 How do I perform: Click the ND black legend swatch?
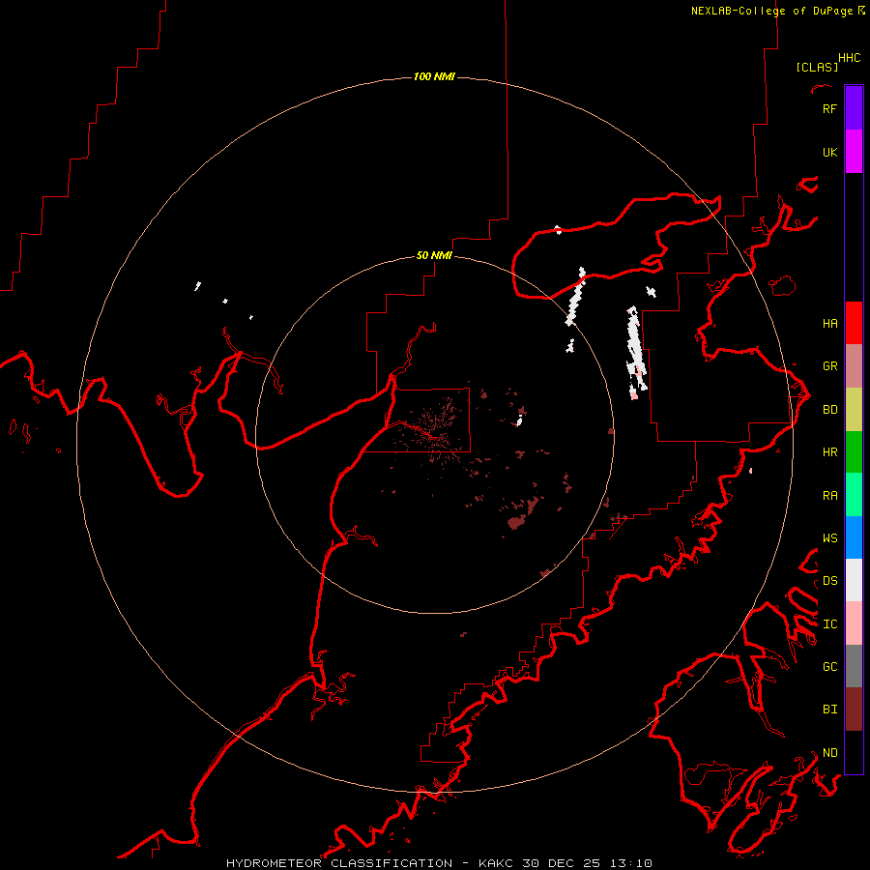(x=854, y=752)
